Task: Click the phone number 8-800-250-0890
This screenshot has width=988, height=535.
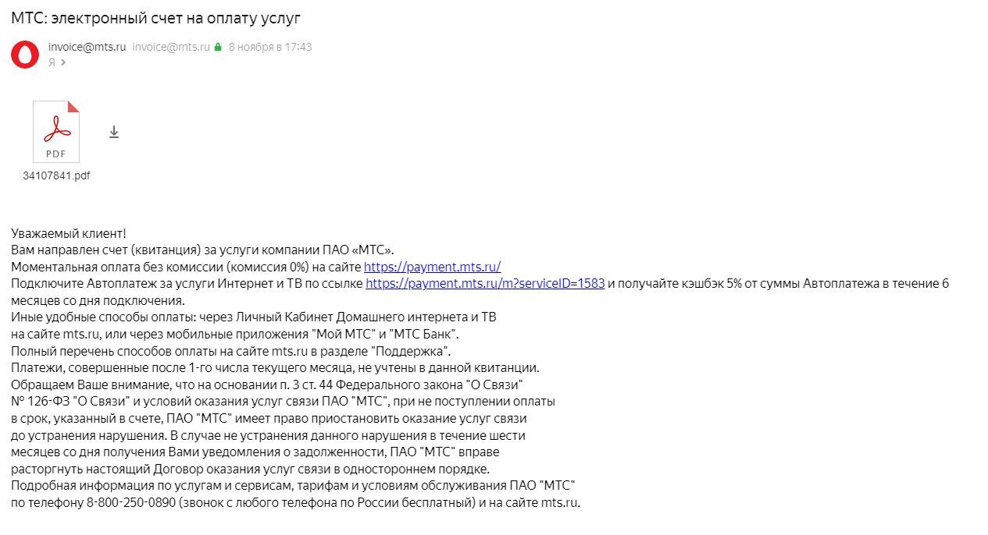Action: [130, 503]
